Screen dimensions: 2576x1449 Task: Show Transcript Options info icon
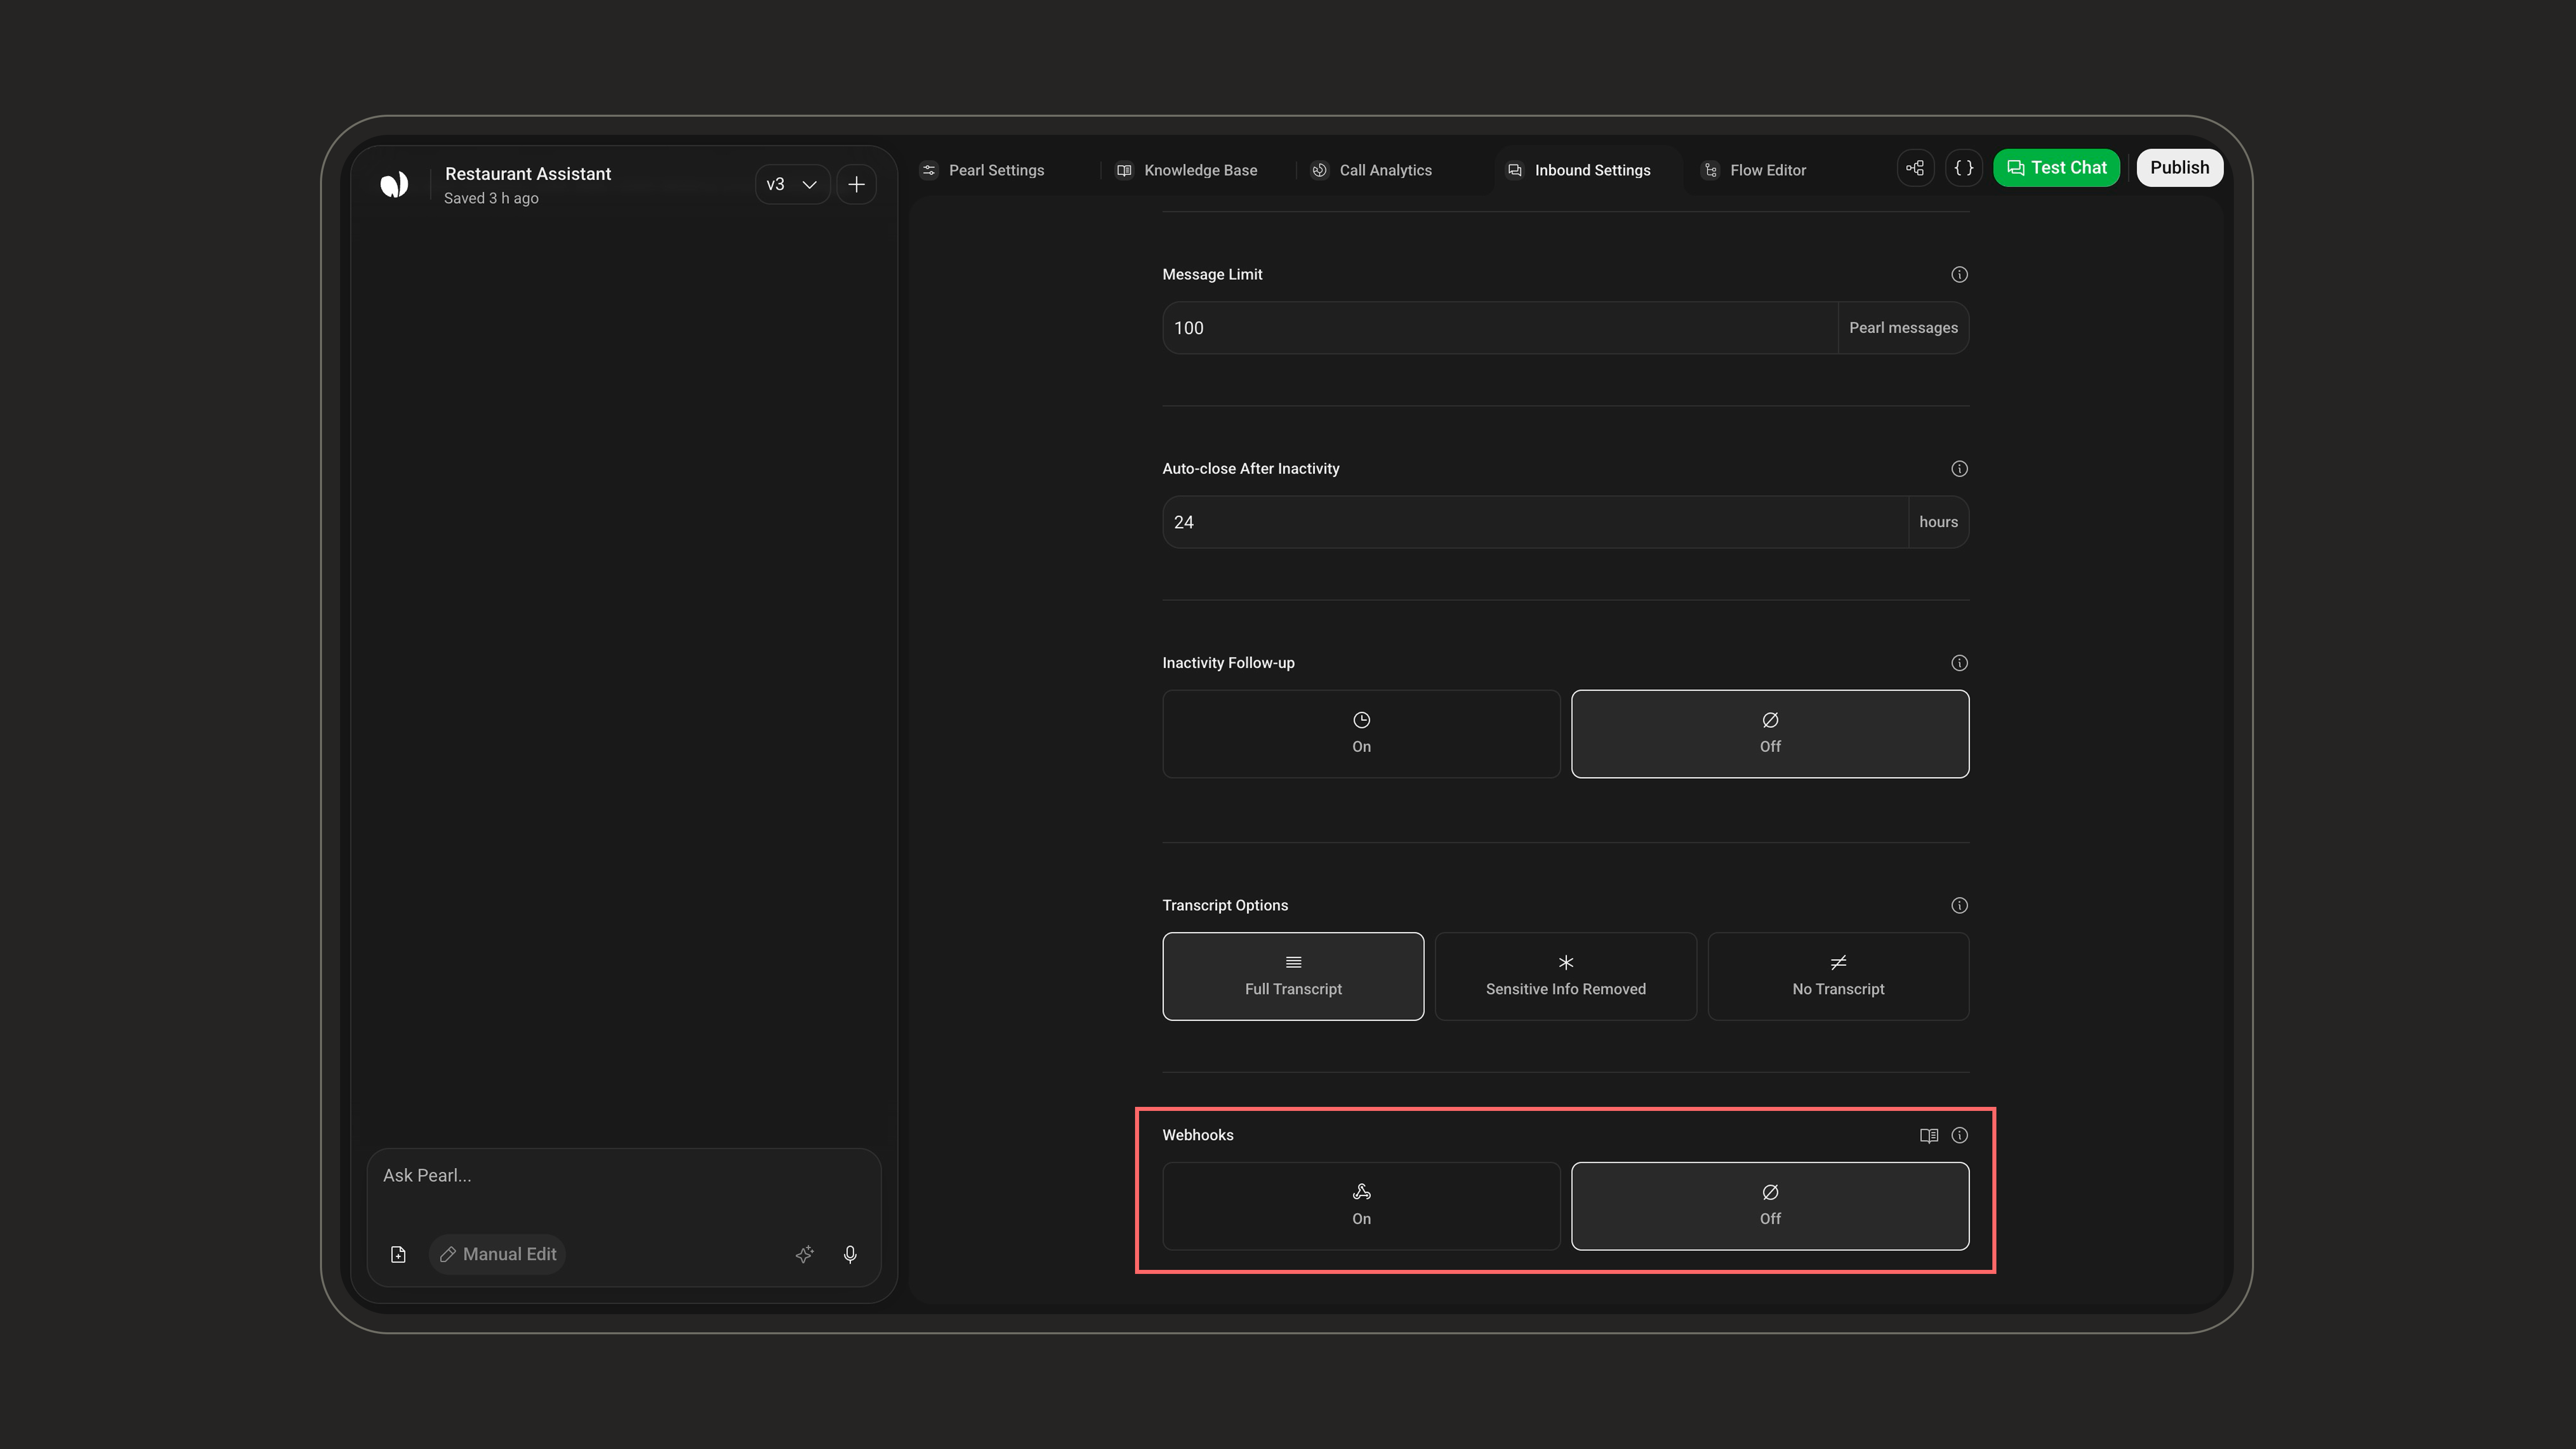tap(1959, 905)
